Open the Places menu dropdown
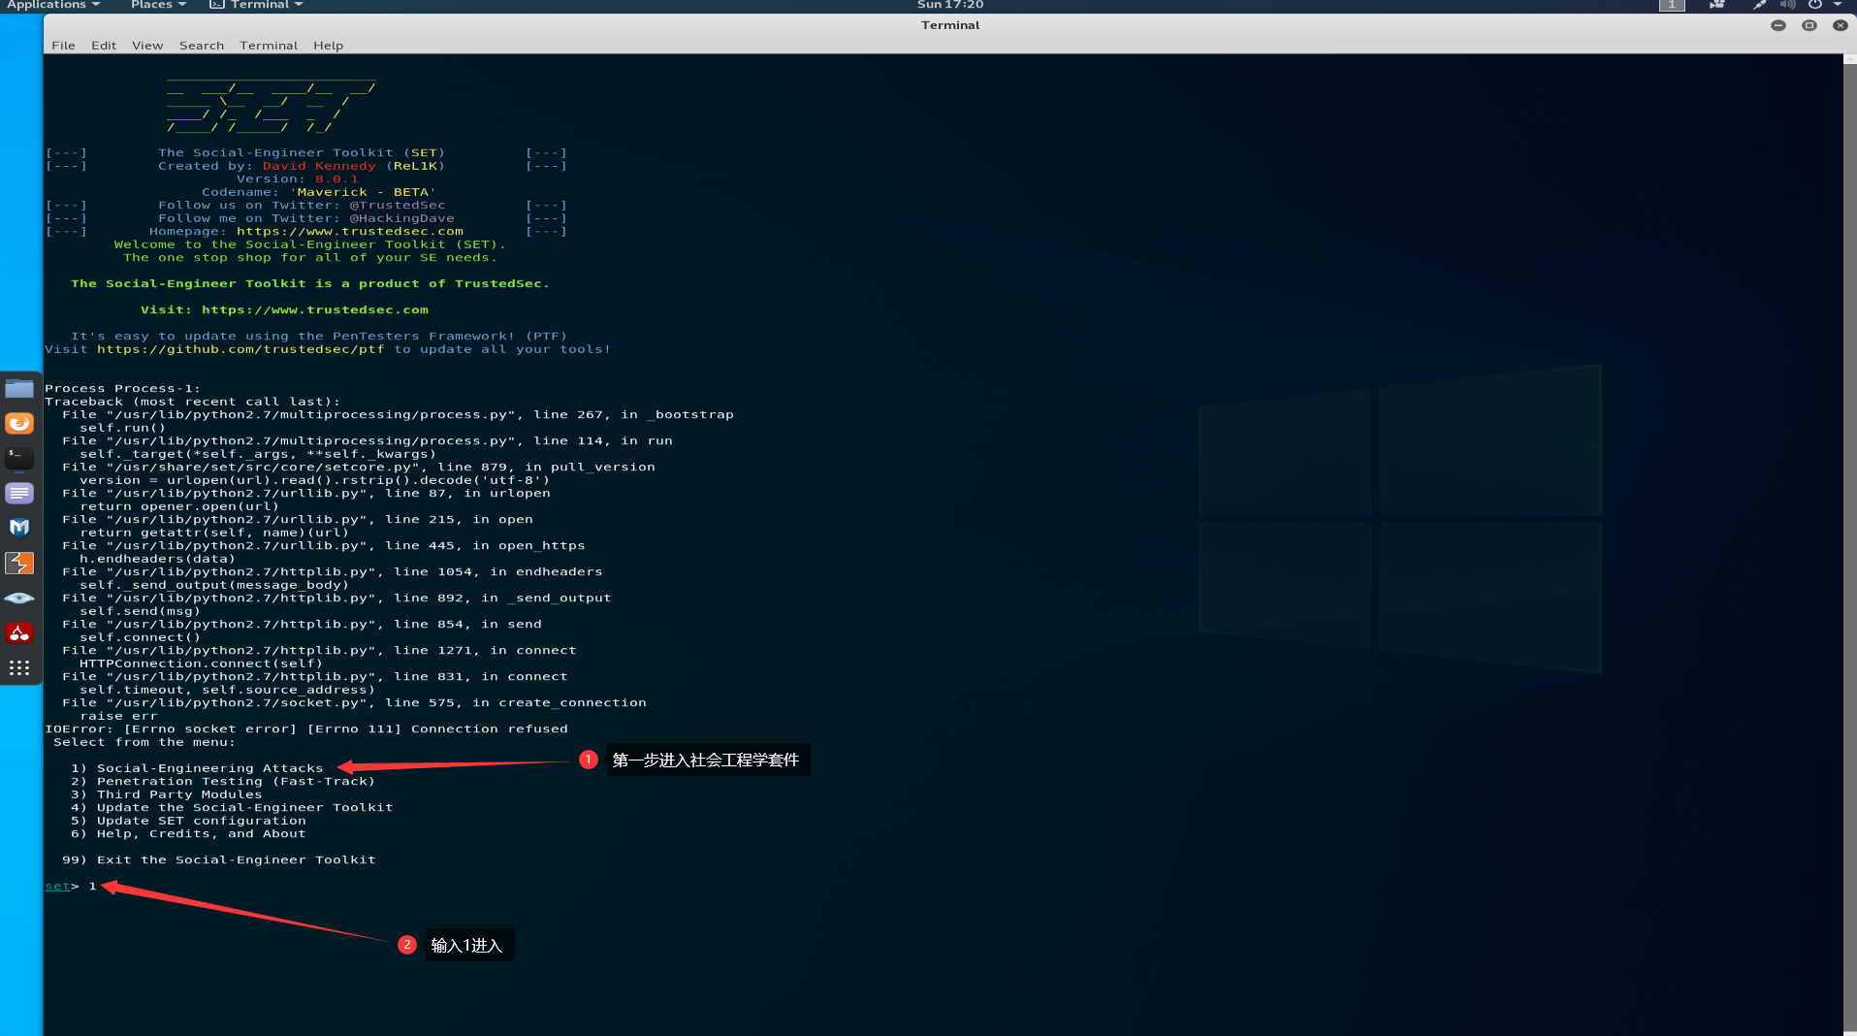1857x1036 pixels. [x=158, y=5]
